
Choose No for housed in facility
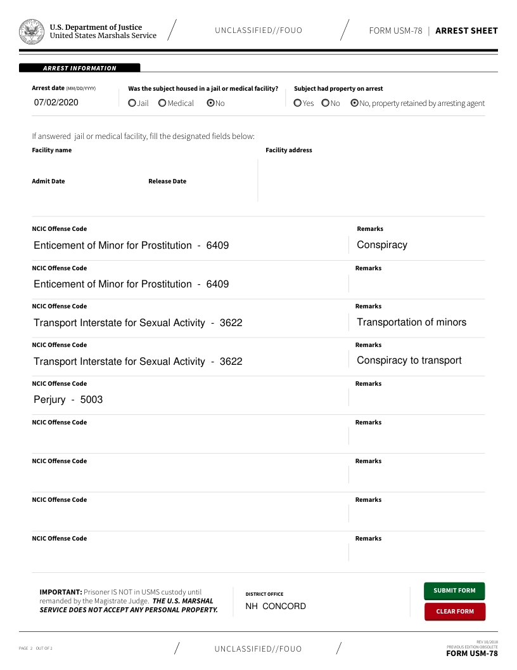pos(210,103)
